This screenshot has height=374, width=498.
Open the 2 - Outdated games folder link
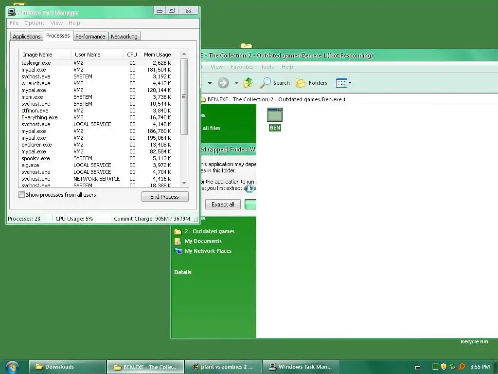(209, 231)
